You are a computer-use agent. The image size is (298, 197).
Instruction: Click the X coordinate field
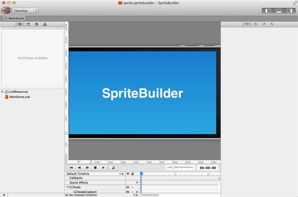(x=71, y=162)
